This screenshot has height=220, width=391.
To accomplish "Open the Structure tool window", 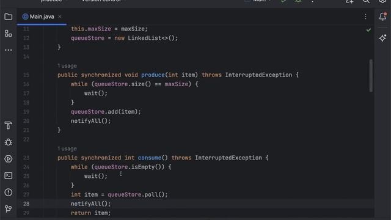I will [x=8, y=34].
